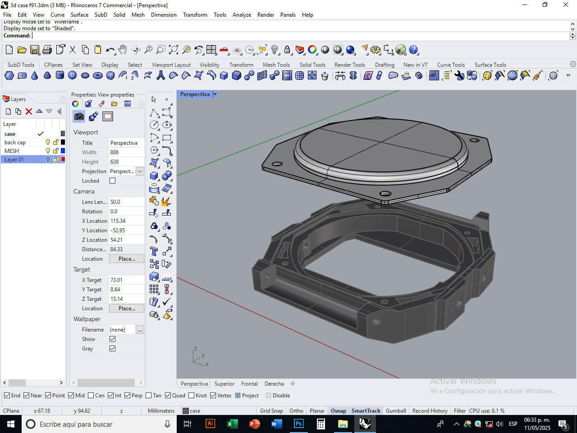Expand toolbar overflow double chevron
Screen dimensions: 577x433
[x=568, y=75]
